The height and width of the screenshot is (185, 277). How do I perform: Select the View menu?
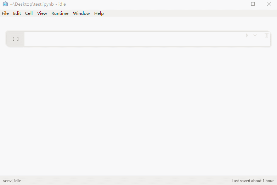coord(42,13)
